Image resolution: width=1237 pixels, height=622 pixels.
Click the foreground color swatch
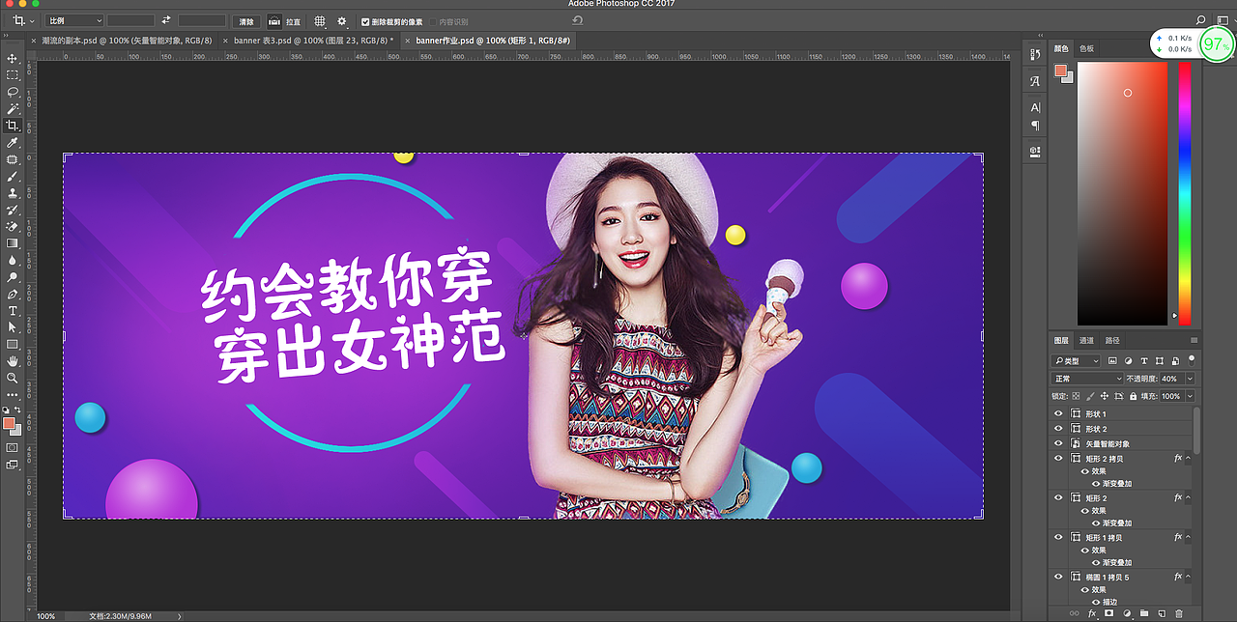click(8, 423)
